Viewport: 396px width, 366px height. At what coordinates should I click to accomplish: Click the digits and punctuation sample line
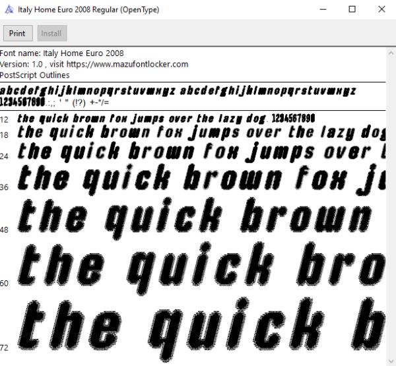click(x=54, y=102)
